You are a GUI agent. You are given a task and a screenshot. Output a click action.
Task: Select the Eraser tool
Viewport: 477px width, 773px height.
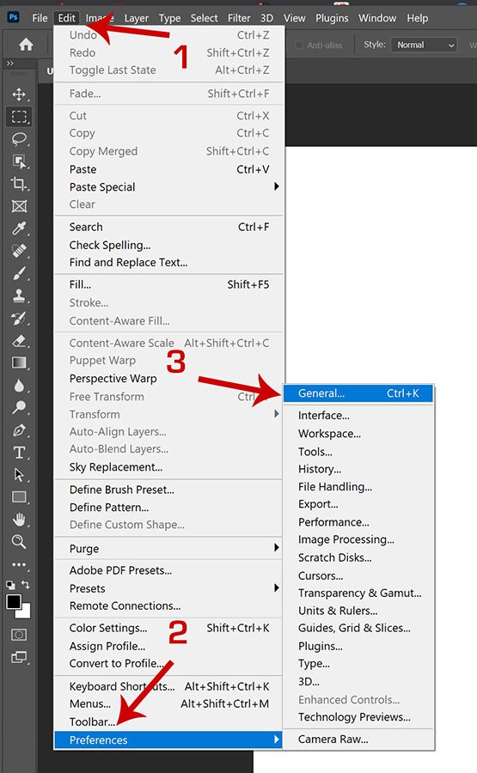tap(19, 341)
